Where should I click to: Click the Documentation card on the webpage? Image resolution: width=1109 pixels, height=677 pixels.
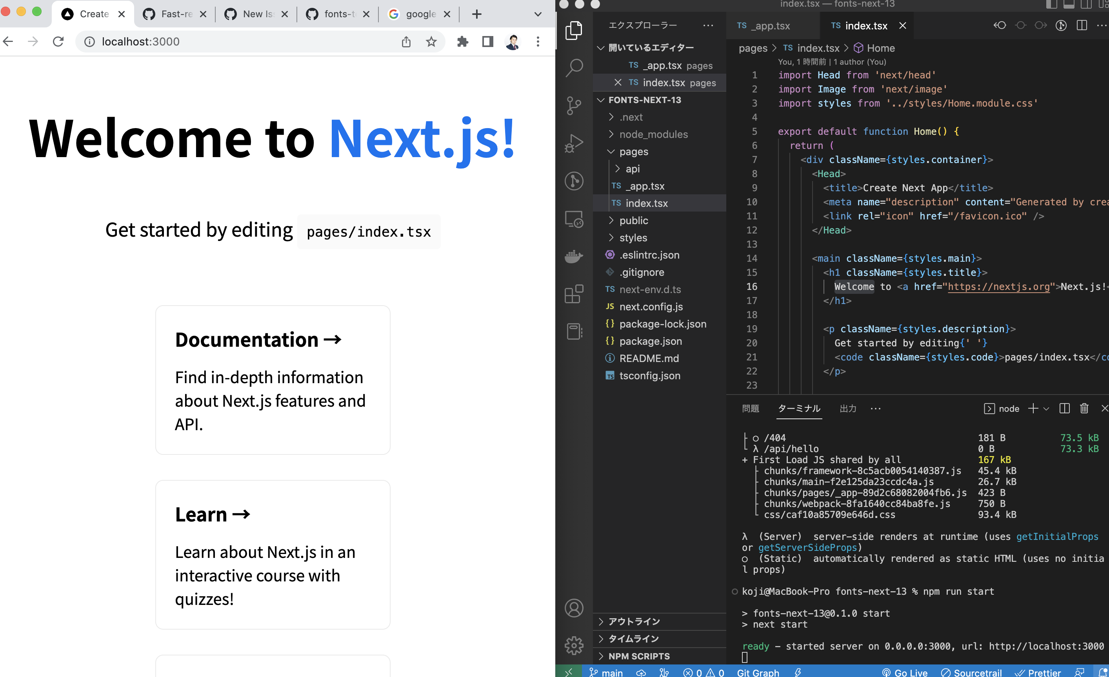tap(272, 380)
